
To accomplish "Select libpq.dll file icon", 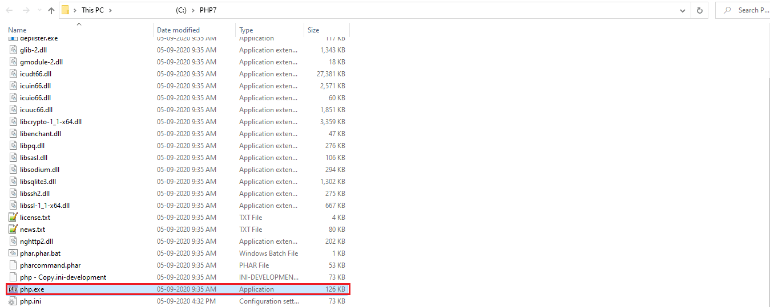I will (13, 146).
